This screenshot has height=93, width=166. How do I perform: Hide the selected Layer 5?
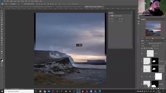(142, 69)
